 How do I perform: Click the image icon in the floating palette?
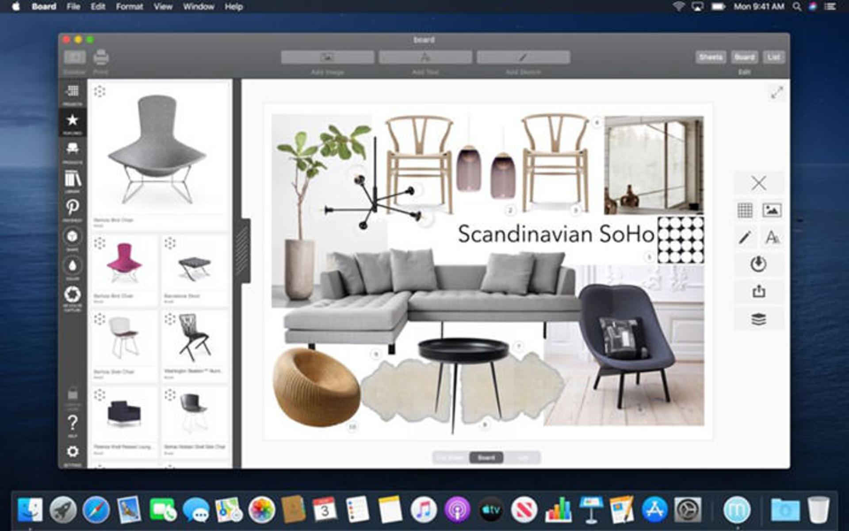coord(772,210)
